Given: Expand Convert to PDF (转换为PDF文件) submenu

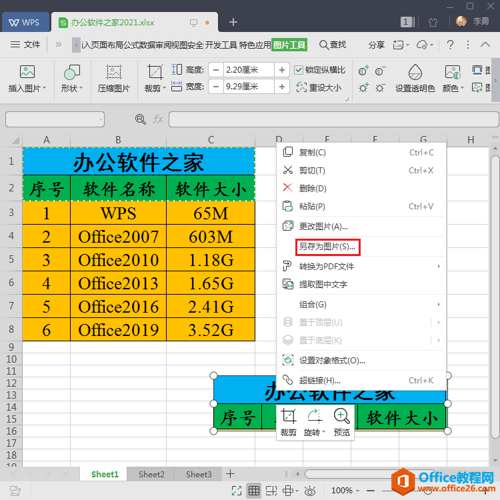Looking at the screenshot, I should pos(361,266).
